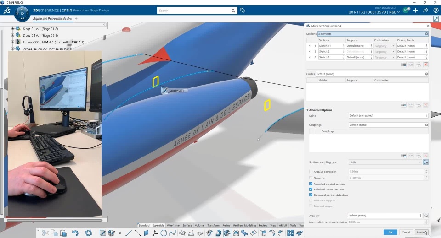Click coupling display icon beside Ratio dropdown
Image resolution: width=441 pixels, height=238 pixels.
426,162
